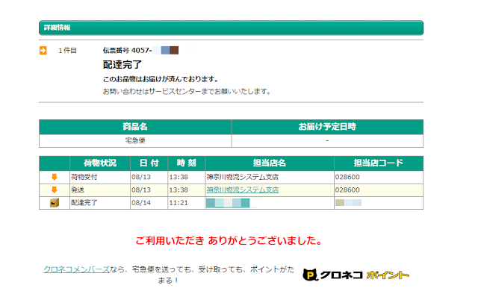Click 028600 code in 発送 row
Image resolution: width=478 pixels, height=291 pixels.
click(347, 190)
